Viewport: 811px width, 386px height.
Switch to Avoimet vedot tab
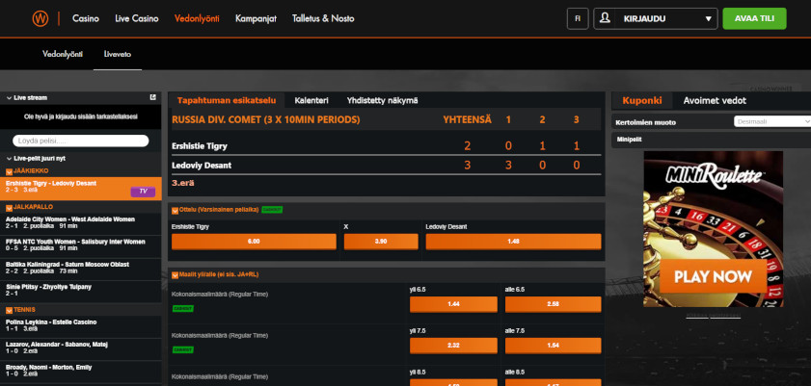[715, 101]
